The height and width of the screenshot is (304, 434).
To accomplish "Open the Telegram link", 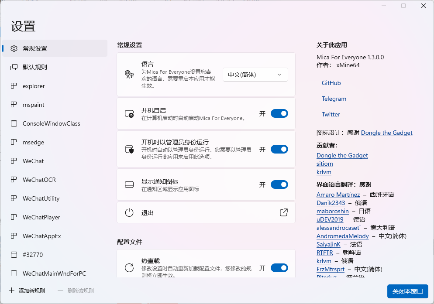I will click(x=334, y=99).
